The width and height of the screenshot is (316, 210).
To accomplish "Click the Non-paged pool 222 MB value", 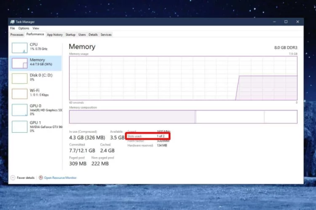I will click(100, 163).
